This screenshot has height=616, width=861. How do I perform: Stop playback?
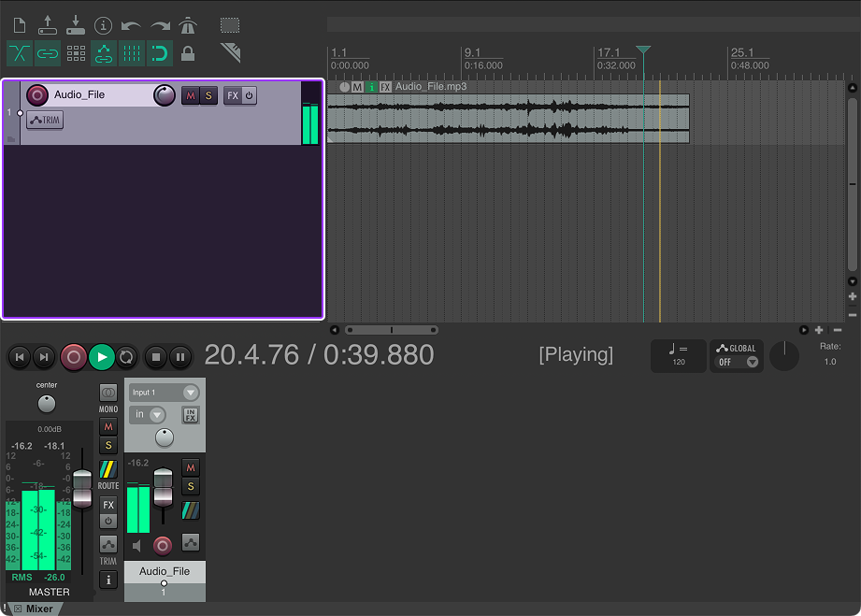pos(156,357)
